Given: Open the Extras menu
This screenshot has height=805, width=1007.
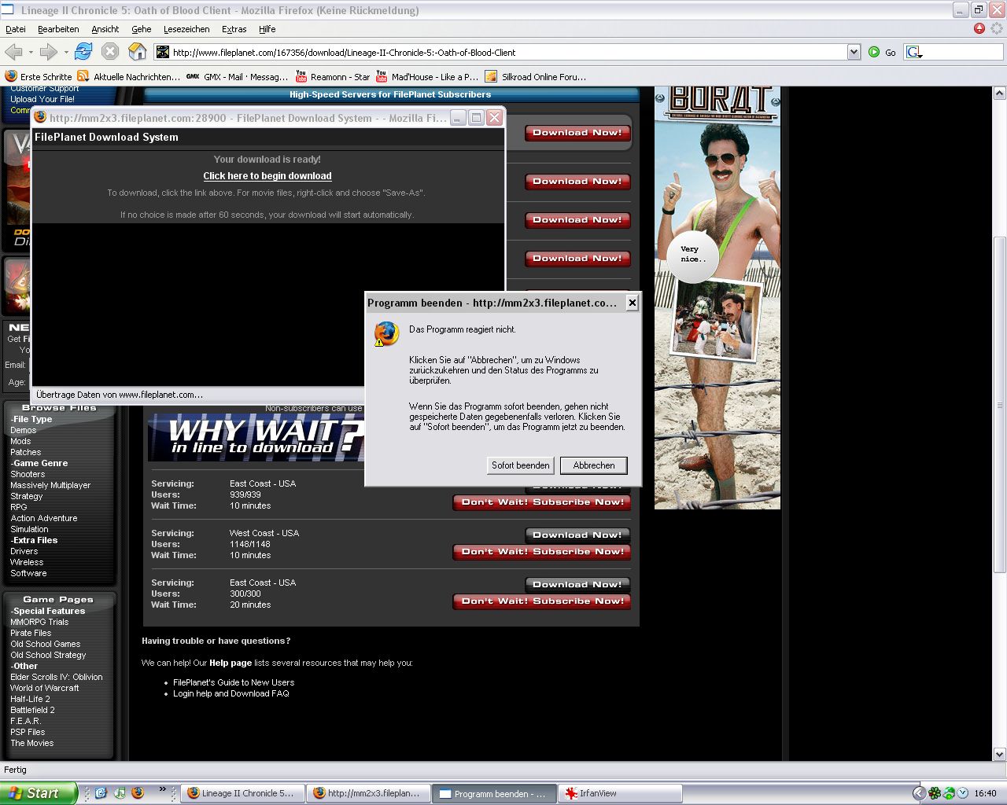Looking at the screenshot, I should point(234,29).
